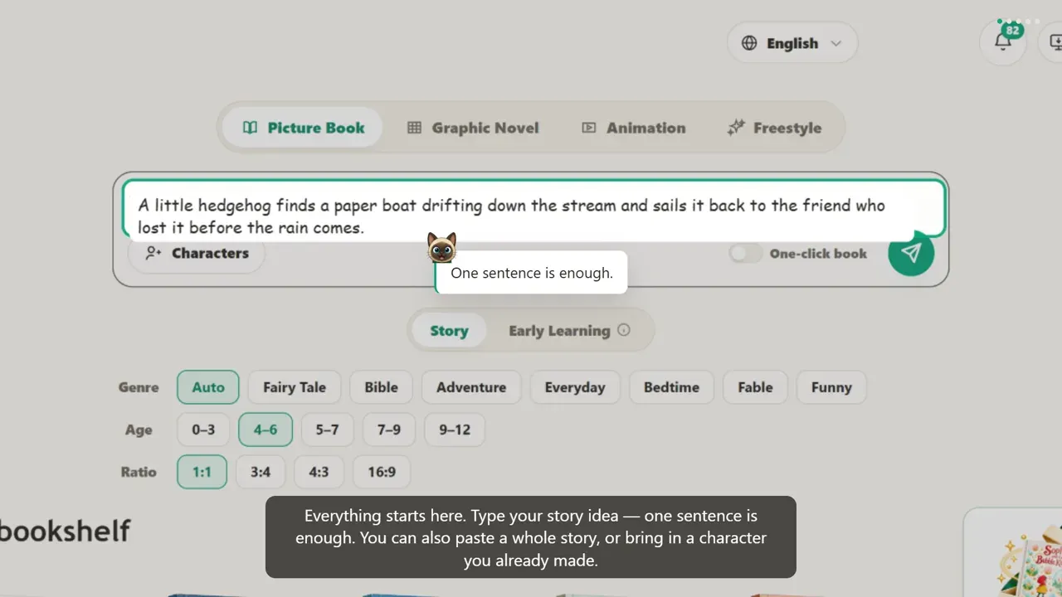Pick the Bedtime genre
Screen dimensions: 1062x597
point(671,387)
